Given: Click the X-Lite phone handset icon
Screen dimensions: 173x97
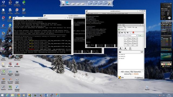Looking at the screenshot, I should click(125, 33).
